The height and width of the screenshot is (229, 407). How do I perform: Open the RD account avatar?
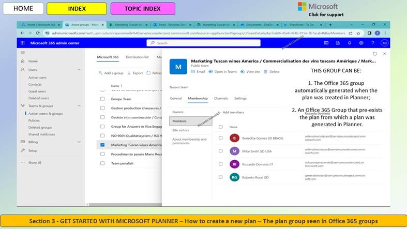point(384,43)
